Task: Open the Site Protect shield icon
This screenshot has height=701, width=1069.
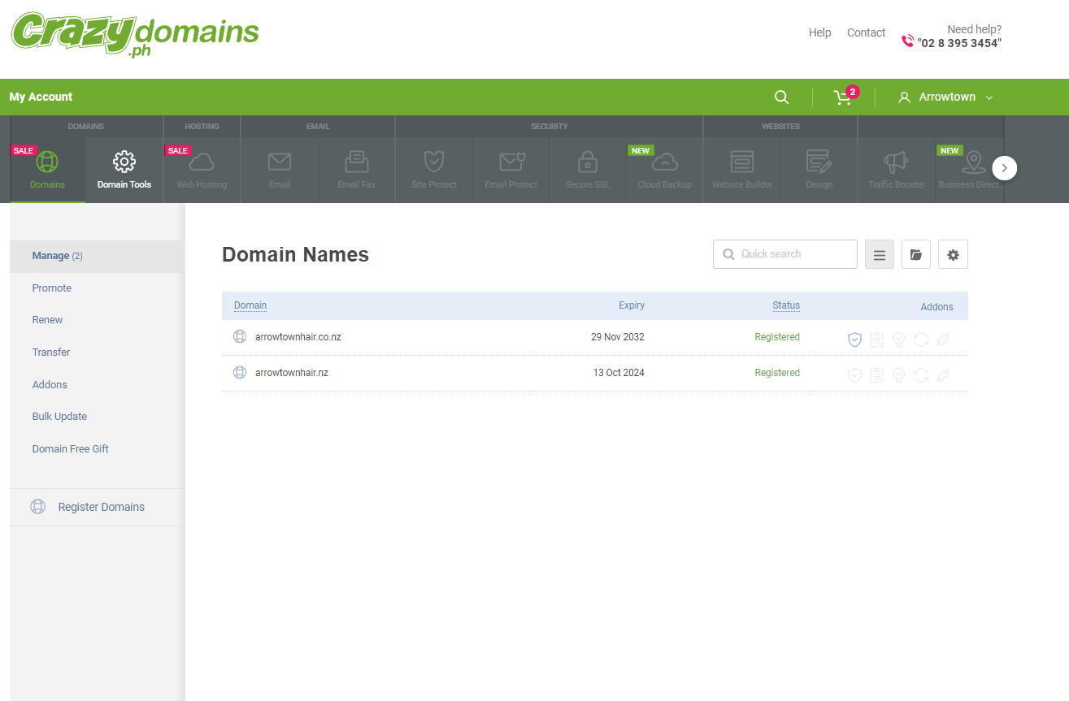Action: pos(434,162)
